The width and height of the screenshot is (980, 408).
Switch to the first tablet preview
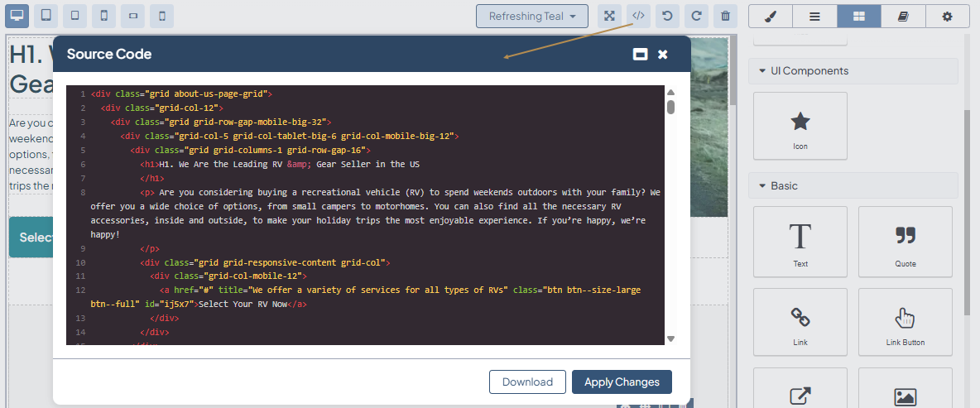pyautogui.click(x=46, y=16)
